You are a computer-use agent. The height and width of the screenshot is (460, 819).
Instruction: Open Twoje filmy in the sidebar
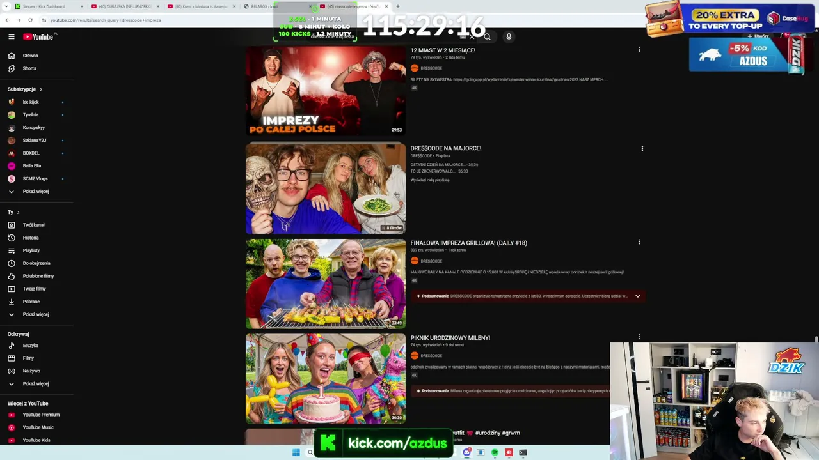tap(35, 289)
